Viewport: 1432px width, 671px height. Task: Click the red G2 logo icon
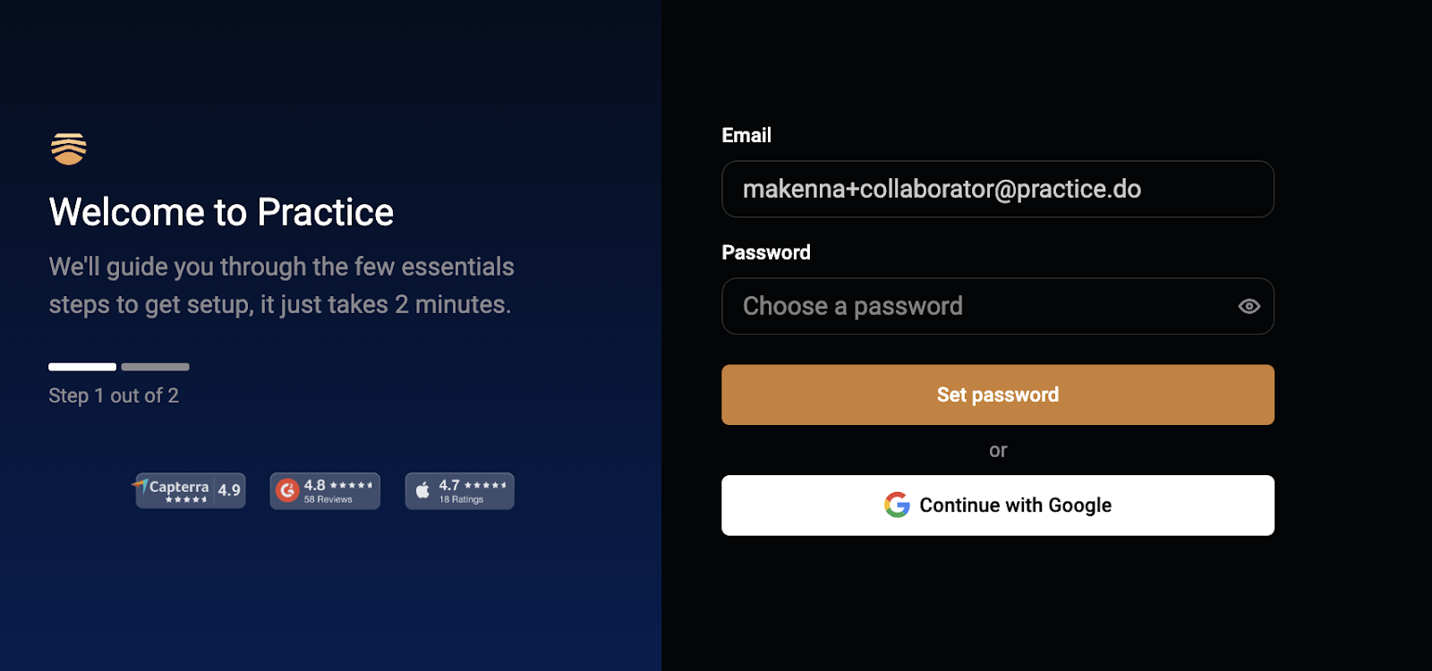tap(287, 490)
